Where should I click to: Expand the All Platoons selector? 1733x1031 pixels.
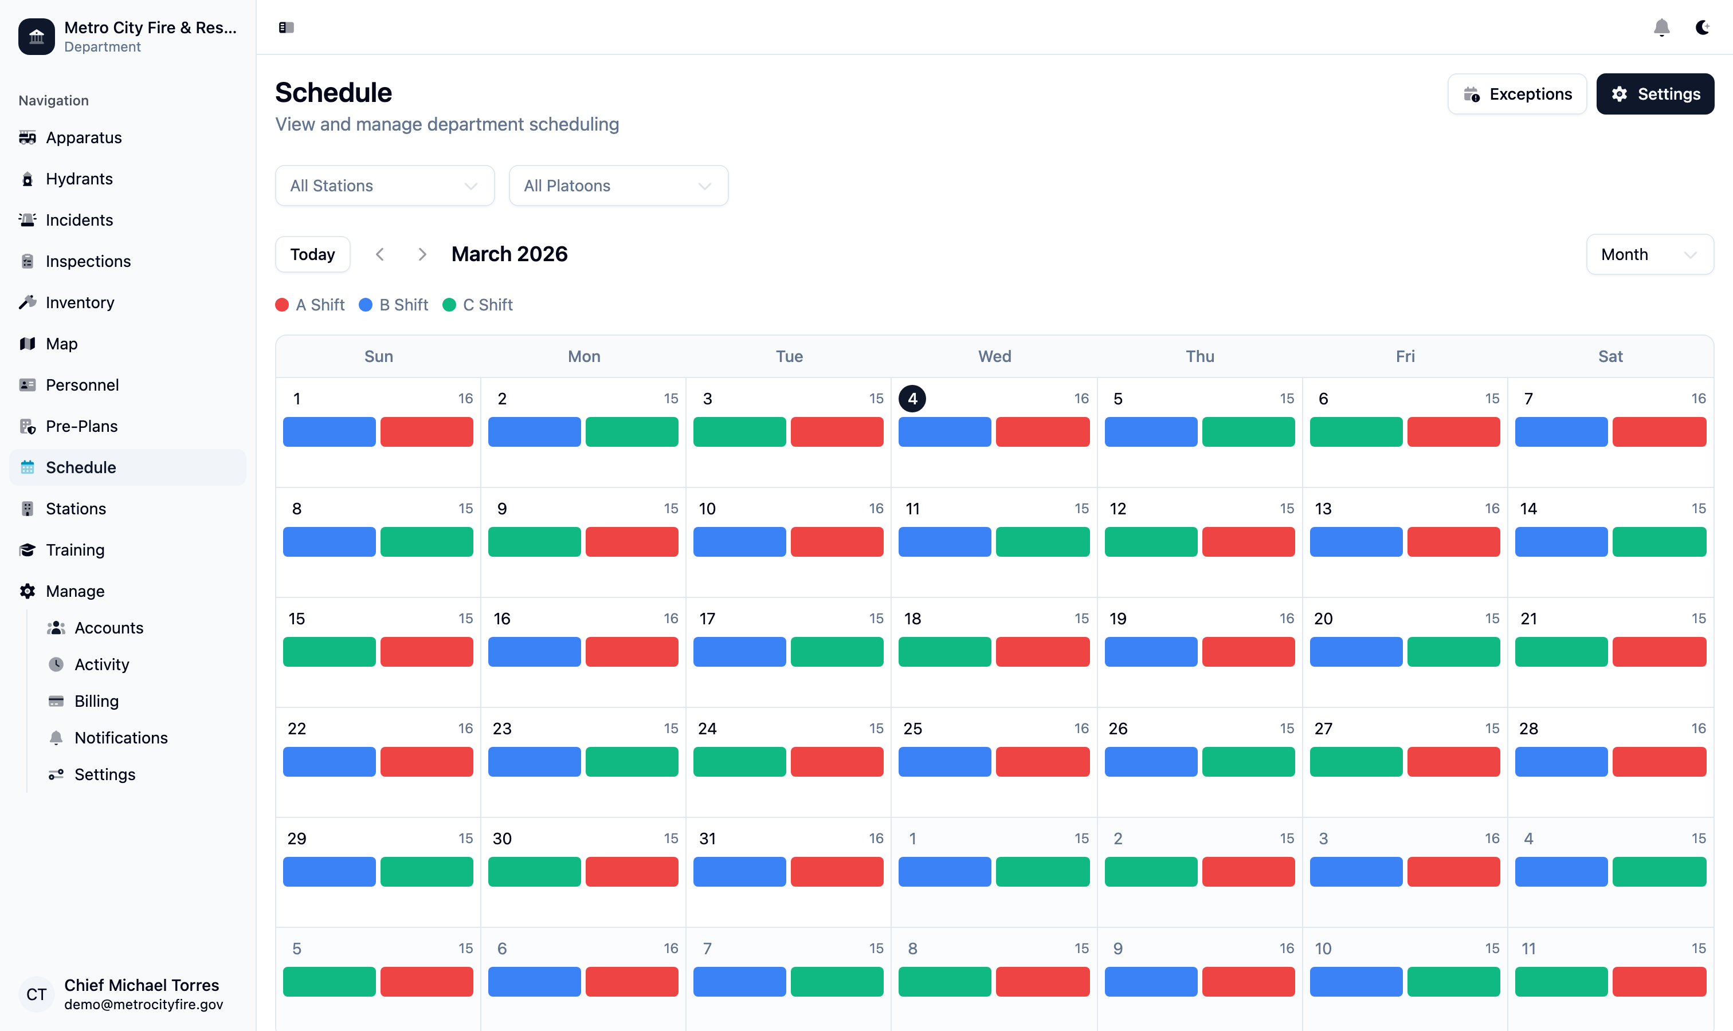tap(618, 186)
